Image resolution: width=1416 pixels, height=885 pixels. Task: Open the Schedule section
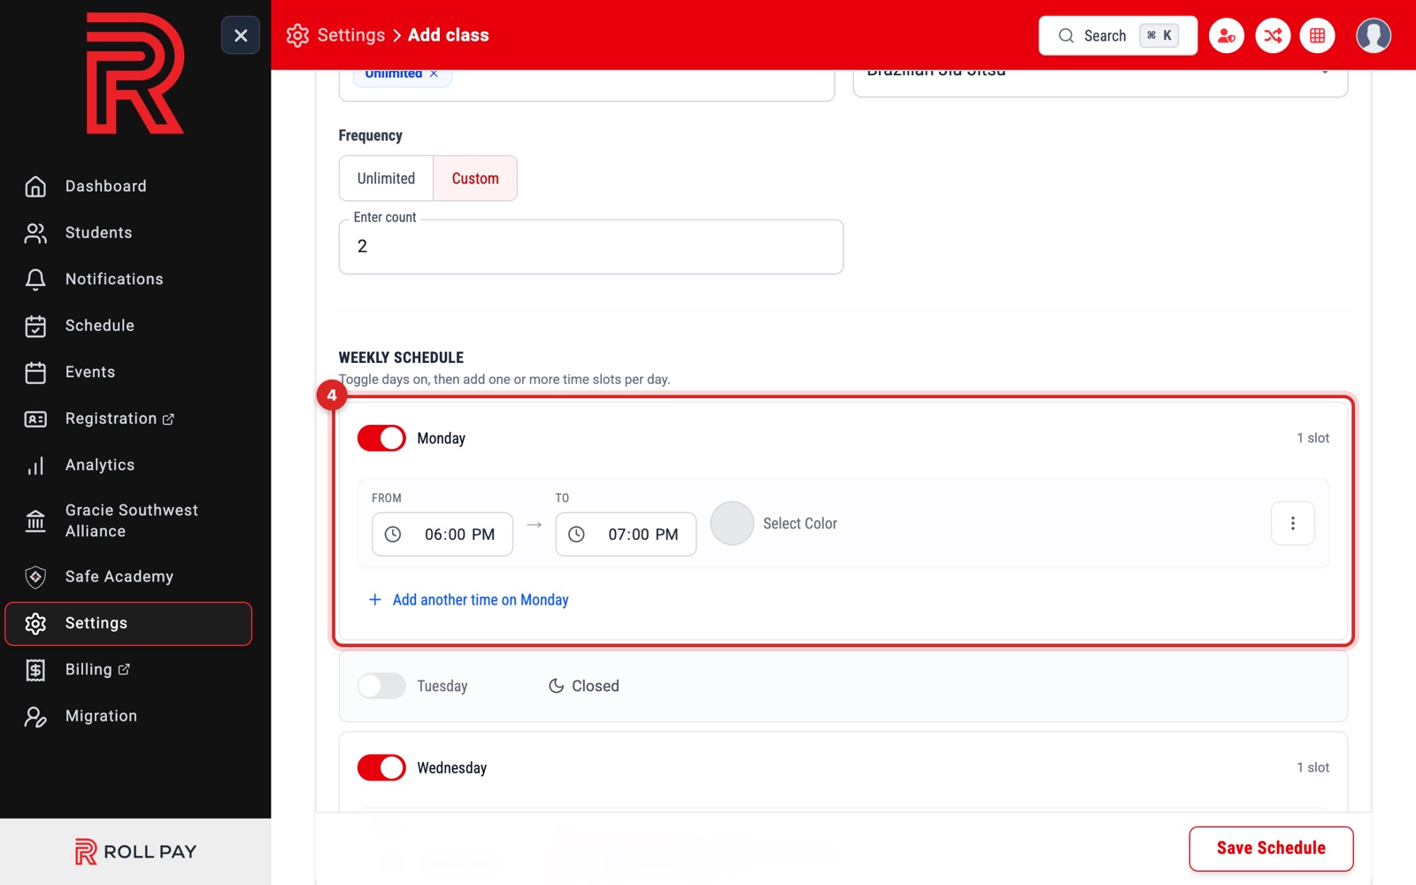(x=100, y=326)
